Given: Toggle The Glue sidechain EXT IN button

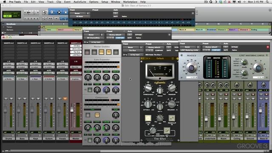Looking at the screenshot, I should pos(167,130).
